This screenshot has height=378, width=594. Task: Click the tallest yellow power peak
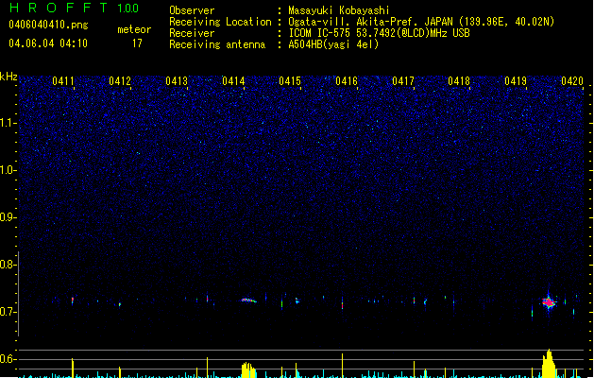(x=549, y=363)
